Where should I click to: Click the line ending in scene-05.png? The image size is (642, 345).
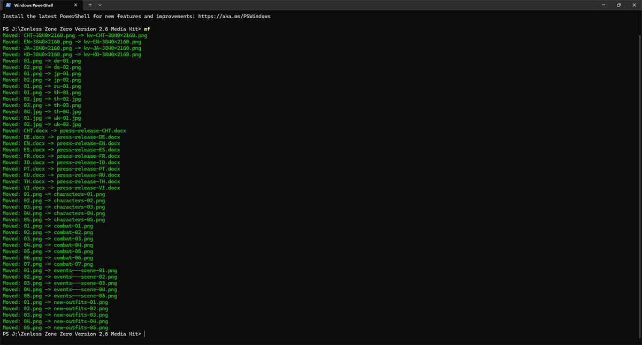pyautogui.click(x=60, y=296)
